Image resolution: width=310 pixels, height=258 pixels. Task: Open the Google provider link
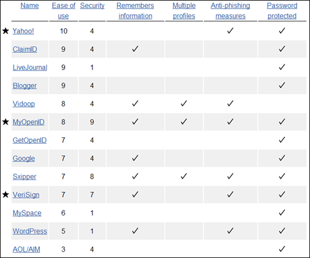(24, 158)
